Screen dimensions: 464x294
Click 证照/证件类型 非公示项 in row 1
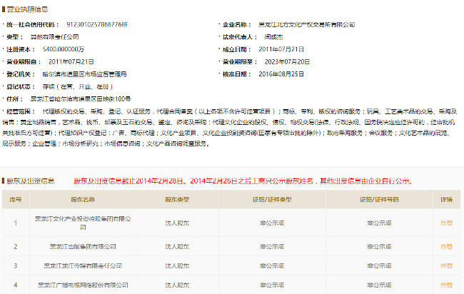272,223
